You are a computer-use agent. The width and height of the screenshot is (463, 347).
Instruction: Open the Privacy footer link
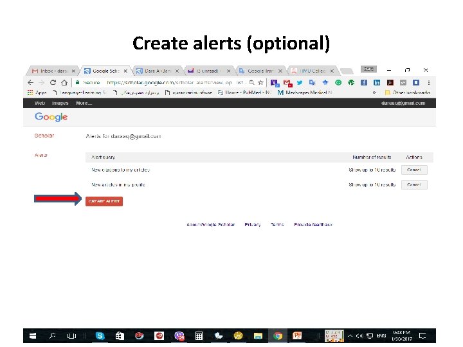click(x=253, y=224)
